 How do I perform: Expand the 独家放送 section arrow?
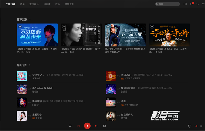[29, 19]
